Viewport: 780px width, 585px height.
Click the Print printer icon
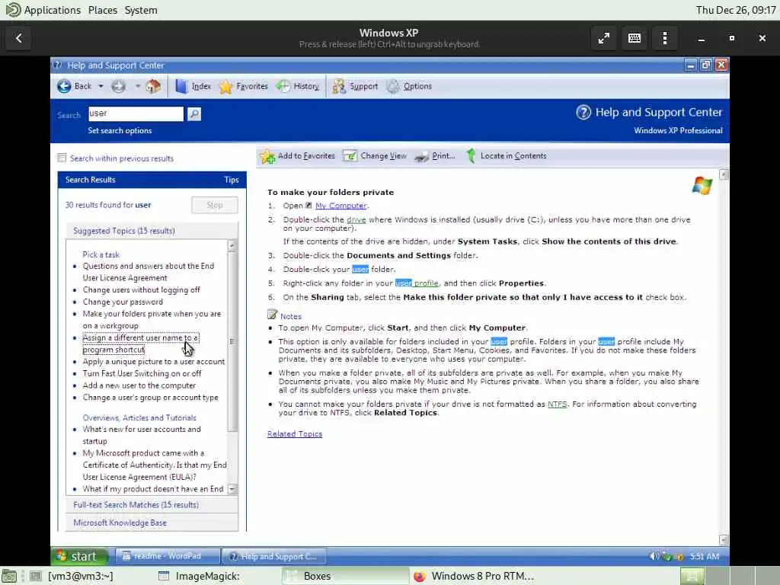click(422, 156)
